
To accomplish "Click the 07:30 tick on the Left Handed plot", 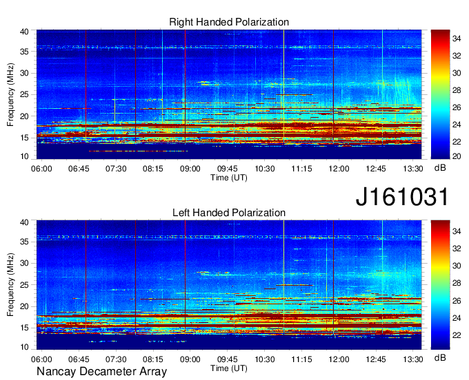I will 116,359.
